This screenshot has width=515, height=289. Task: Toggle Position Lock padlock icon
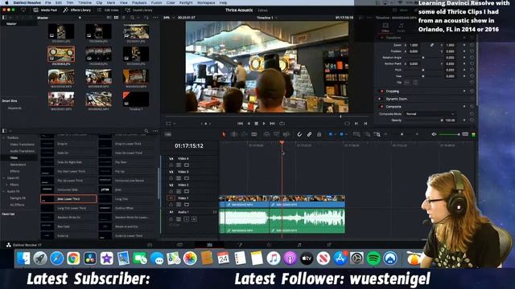pos(319,134)
